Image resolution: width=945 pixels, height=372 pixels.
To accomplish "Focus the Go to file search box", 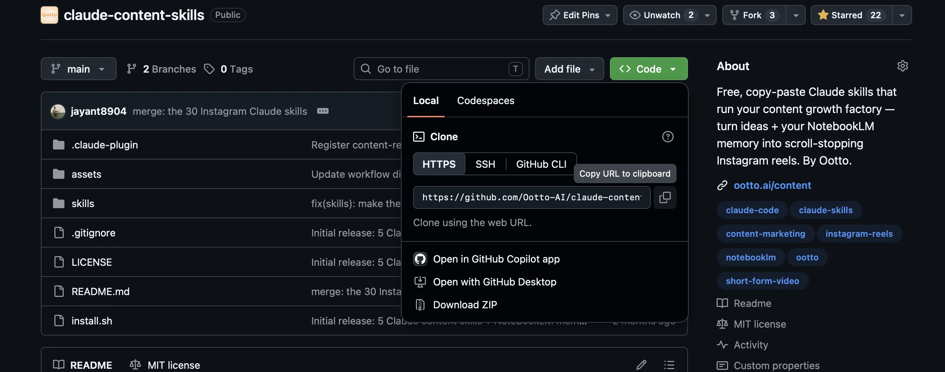I will pos(441,69).
